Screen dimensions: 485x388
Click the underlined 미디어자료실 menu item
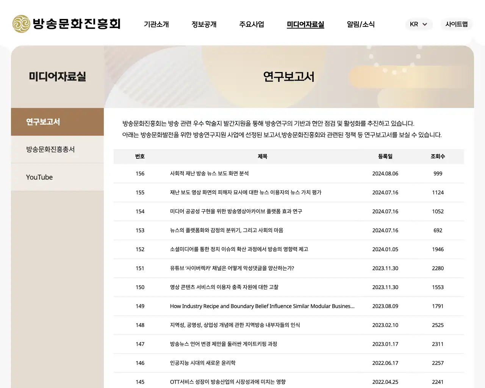tap(305, 24)
